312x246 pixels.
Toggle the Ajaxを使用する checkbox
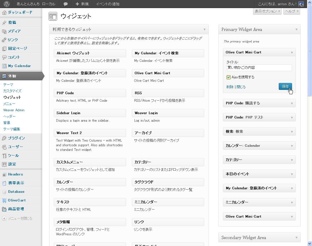tap(228, 77)
